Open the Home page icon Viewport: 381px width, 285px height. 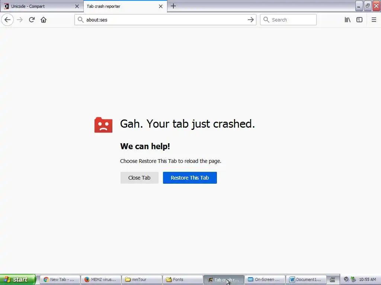point(44,20)
